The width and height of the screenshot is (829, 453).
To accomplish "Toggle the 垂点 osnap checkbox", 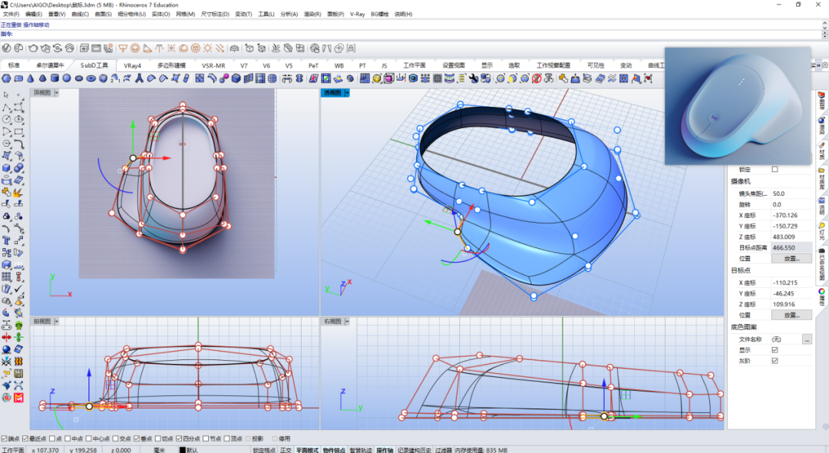I will [x=137, y=438].
